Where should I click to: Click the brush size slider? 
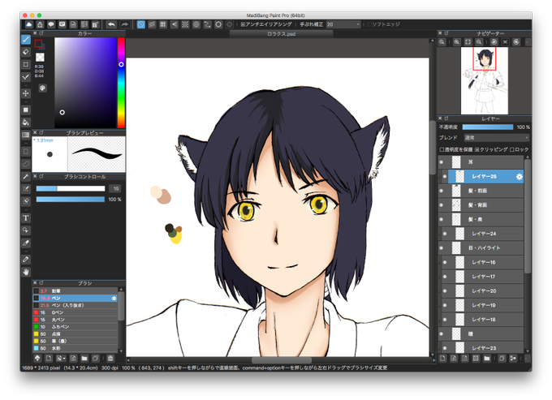[71, 188]
